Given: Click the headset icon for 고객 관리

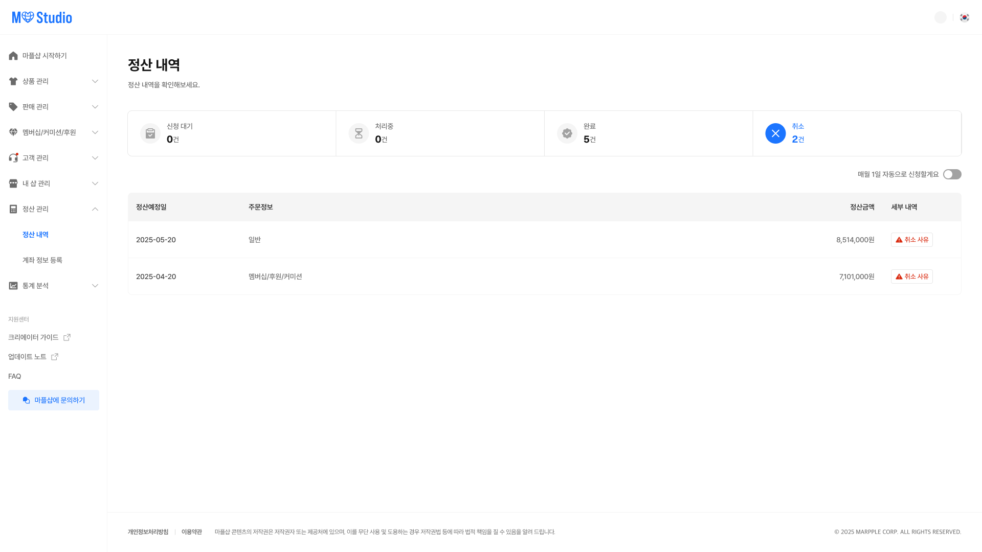Looking at the screenshot, I should click(13, 158).
